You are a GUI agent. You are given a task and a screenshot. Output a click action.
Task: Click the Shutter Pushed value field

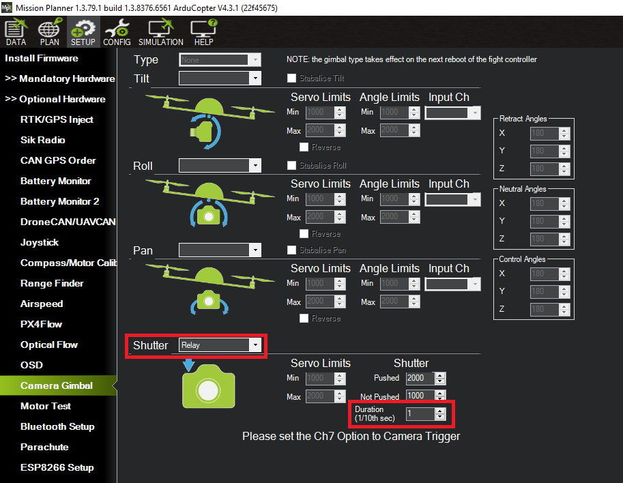(x=420, y=378)
